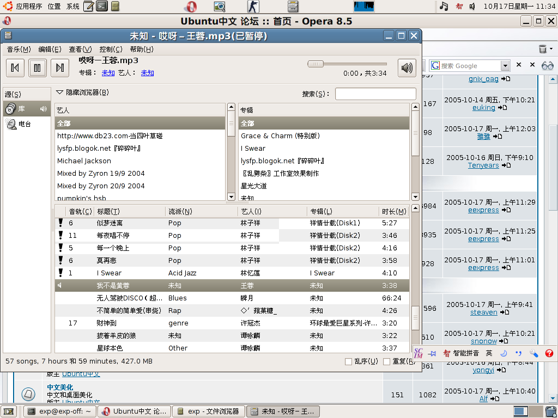
Task: Skip to the next track
Action: tap(60, 67)
